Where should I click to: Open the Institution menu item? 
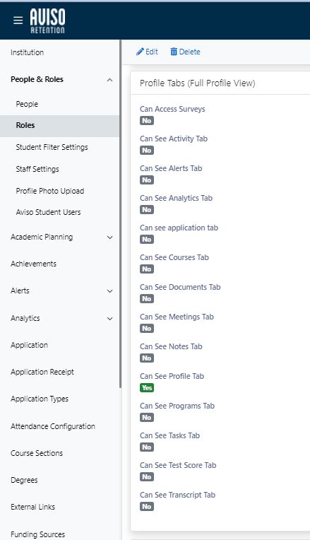point(27,52)
